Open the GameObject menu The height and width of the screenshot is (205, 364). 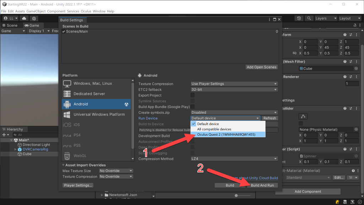36,11
